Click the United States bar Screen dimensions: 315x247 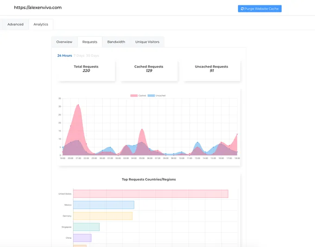151,194
